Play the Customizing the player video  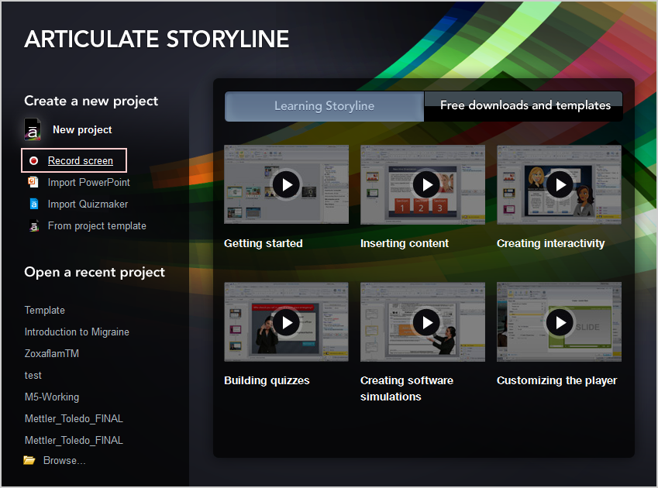(x=559, y=322)
